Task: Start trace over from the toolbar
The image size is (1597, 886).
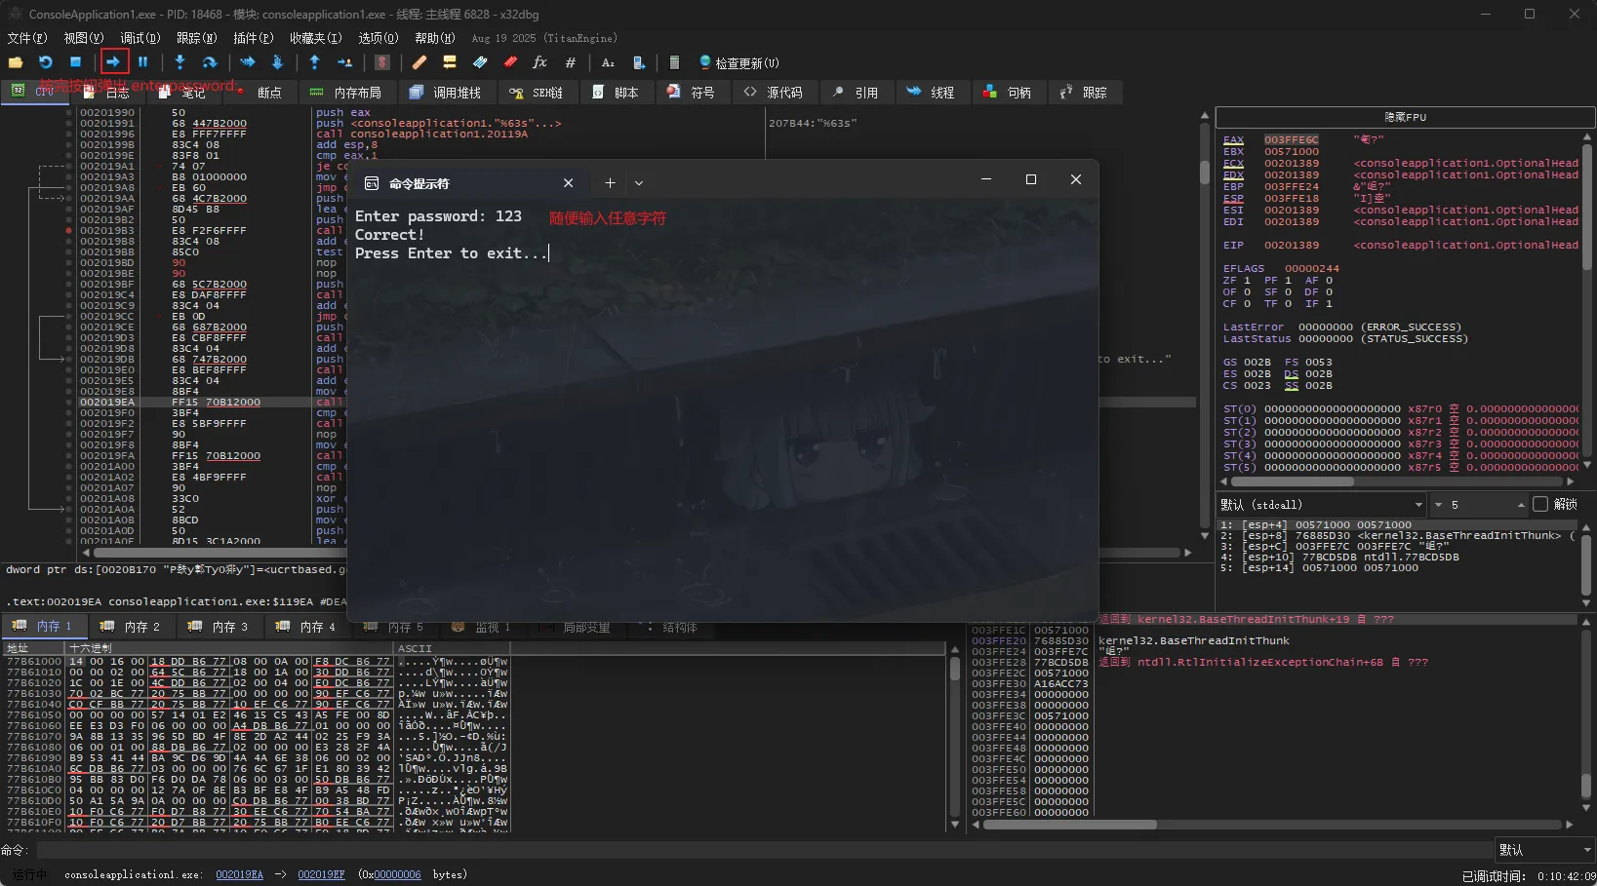Action: click(277, 62)
